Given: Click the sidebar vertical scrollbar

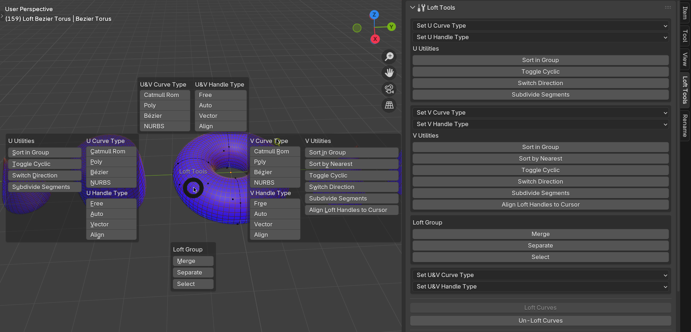Looking at the screenshot, I should click(x=678, y=146).
